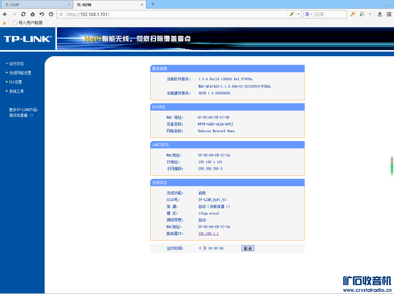Select subnet mask 255.255.255.0
Image resolution: width=394 pixels, height=294 pixels.
tap(210, 169)
